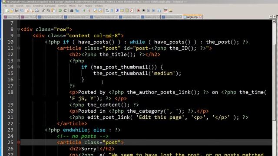Open the Settings menu
The image size is (278, 156).
62,6
